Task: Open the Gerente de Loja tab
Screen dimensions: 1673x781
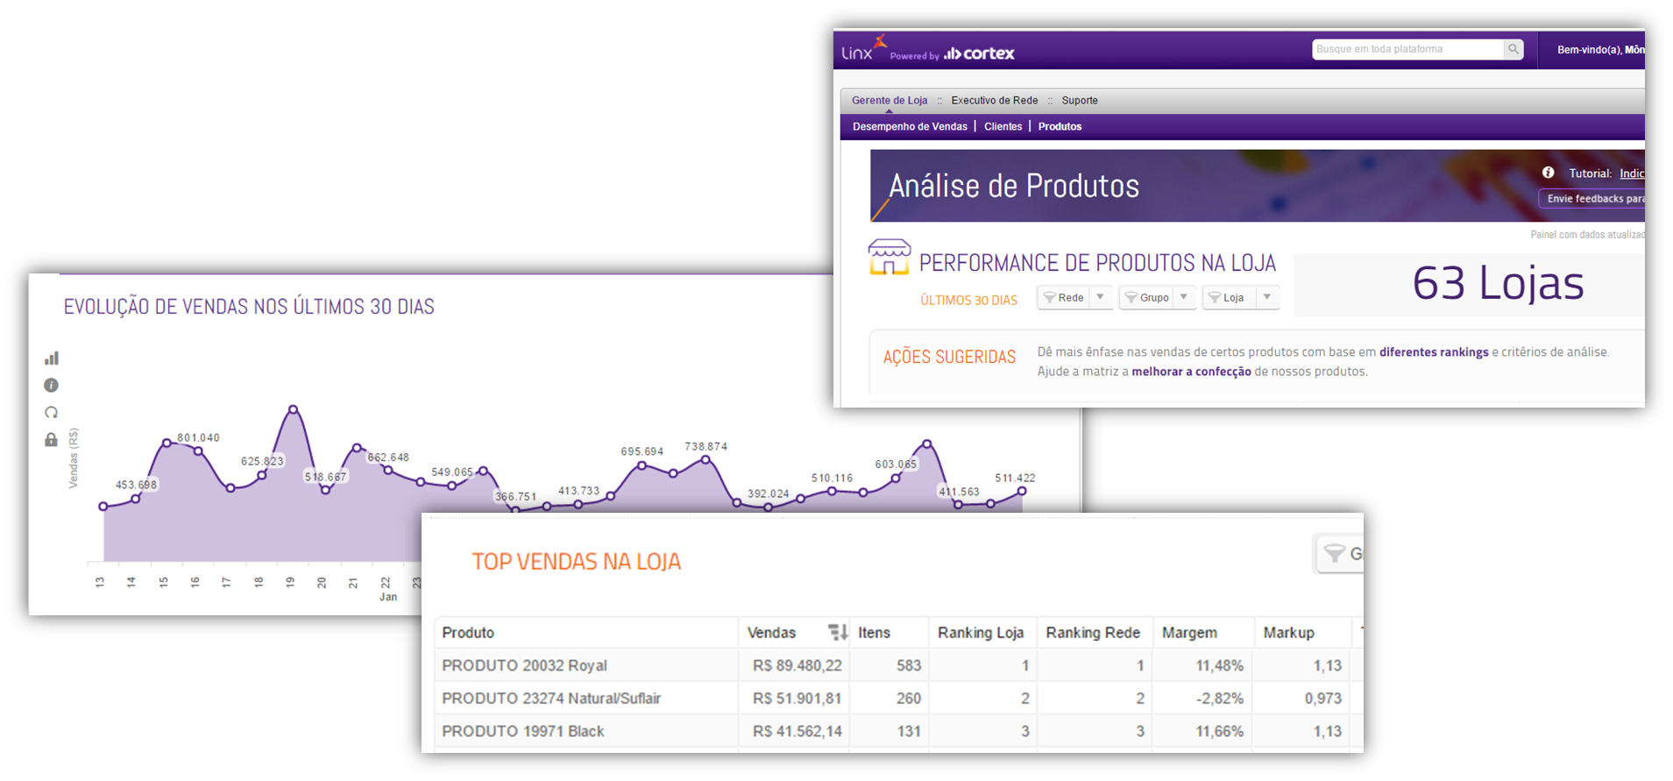Action: point(890,101)
